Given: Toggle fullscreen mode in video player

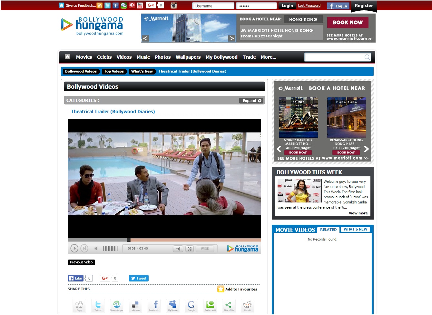Looking at the screenshot, I should (190, 249).
